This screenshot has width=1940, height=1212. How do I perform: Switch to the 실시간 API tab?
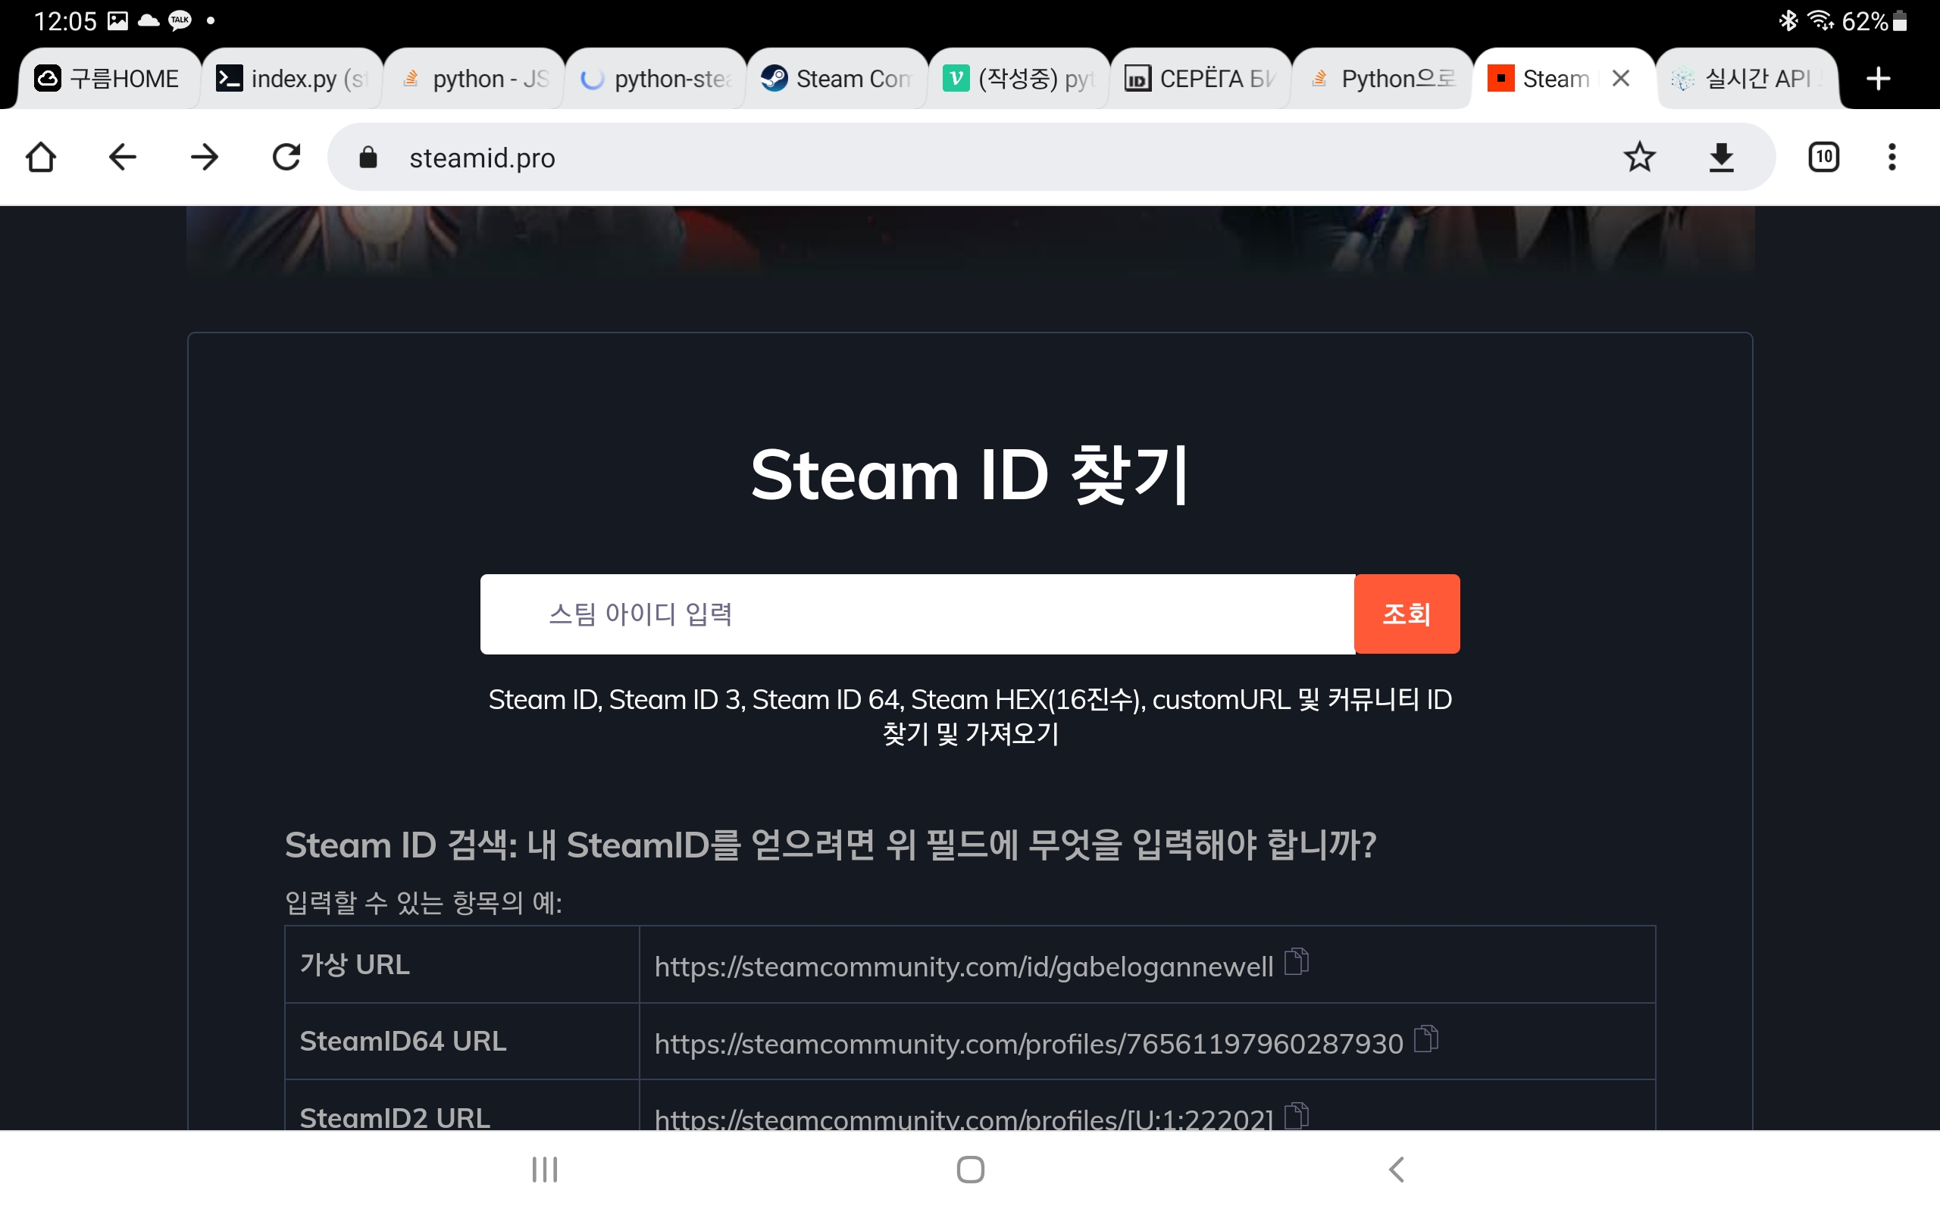(x=1748, y=79)
